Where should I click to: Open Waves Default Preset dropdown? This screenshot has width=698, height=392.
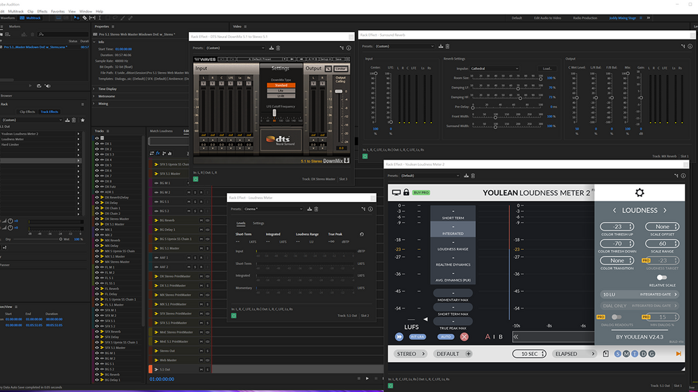tap(262, 59)
